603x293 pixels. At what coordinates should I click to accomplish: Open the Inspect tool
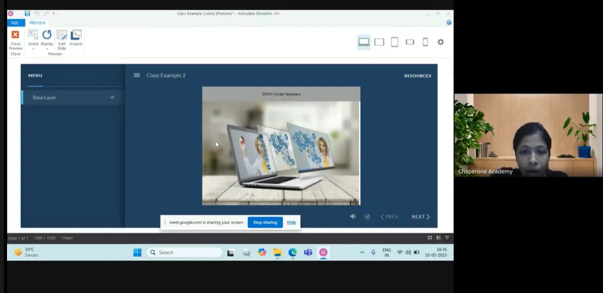pyautogui.click(x=76, y=35)
